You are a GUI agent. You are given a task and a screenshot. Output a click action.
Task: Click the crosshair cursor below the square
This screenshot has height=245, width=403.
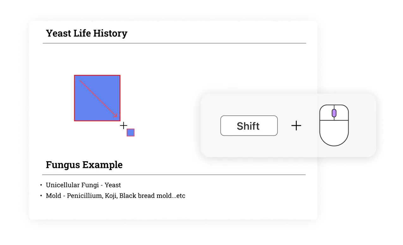pos(124,126)
